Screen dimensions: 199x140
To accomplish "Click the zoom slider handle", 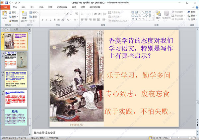I will point(178,138).
